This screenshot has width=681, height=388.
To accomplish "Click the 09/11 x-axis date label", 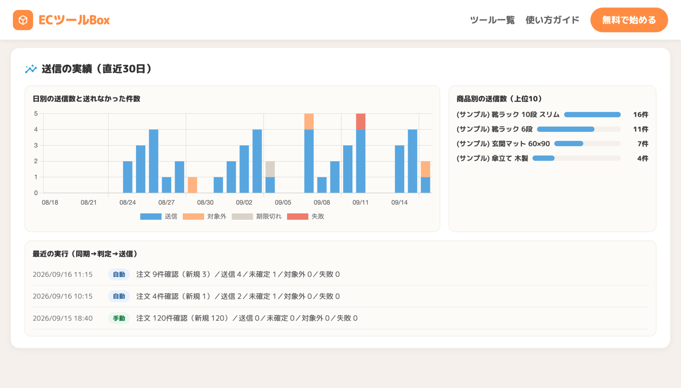I will [x=361, y=203].
